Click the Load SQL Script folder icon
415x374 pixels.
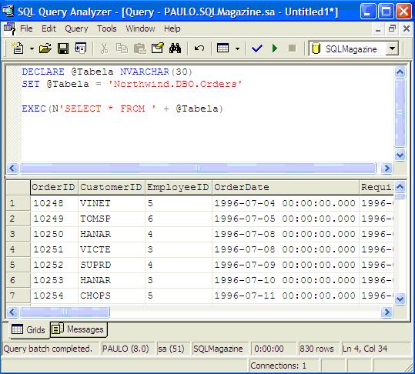tap(45, 48)
